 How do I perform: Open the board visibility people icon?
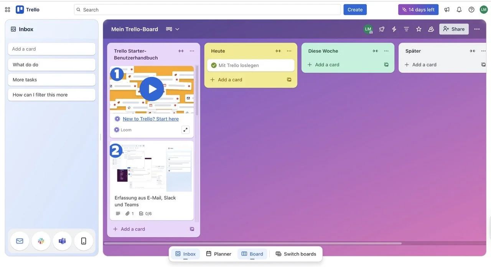pyautogui.click(x=431, y=29)
